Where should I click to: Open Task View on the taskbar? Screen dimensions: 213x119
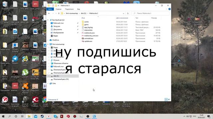point(22,116)
